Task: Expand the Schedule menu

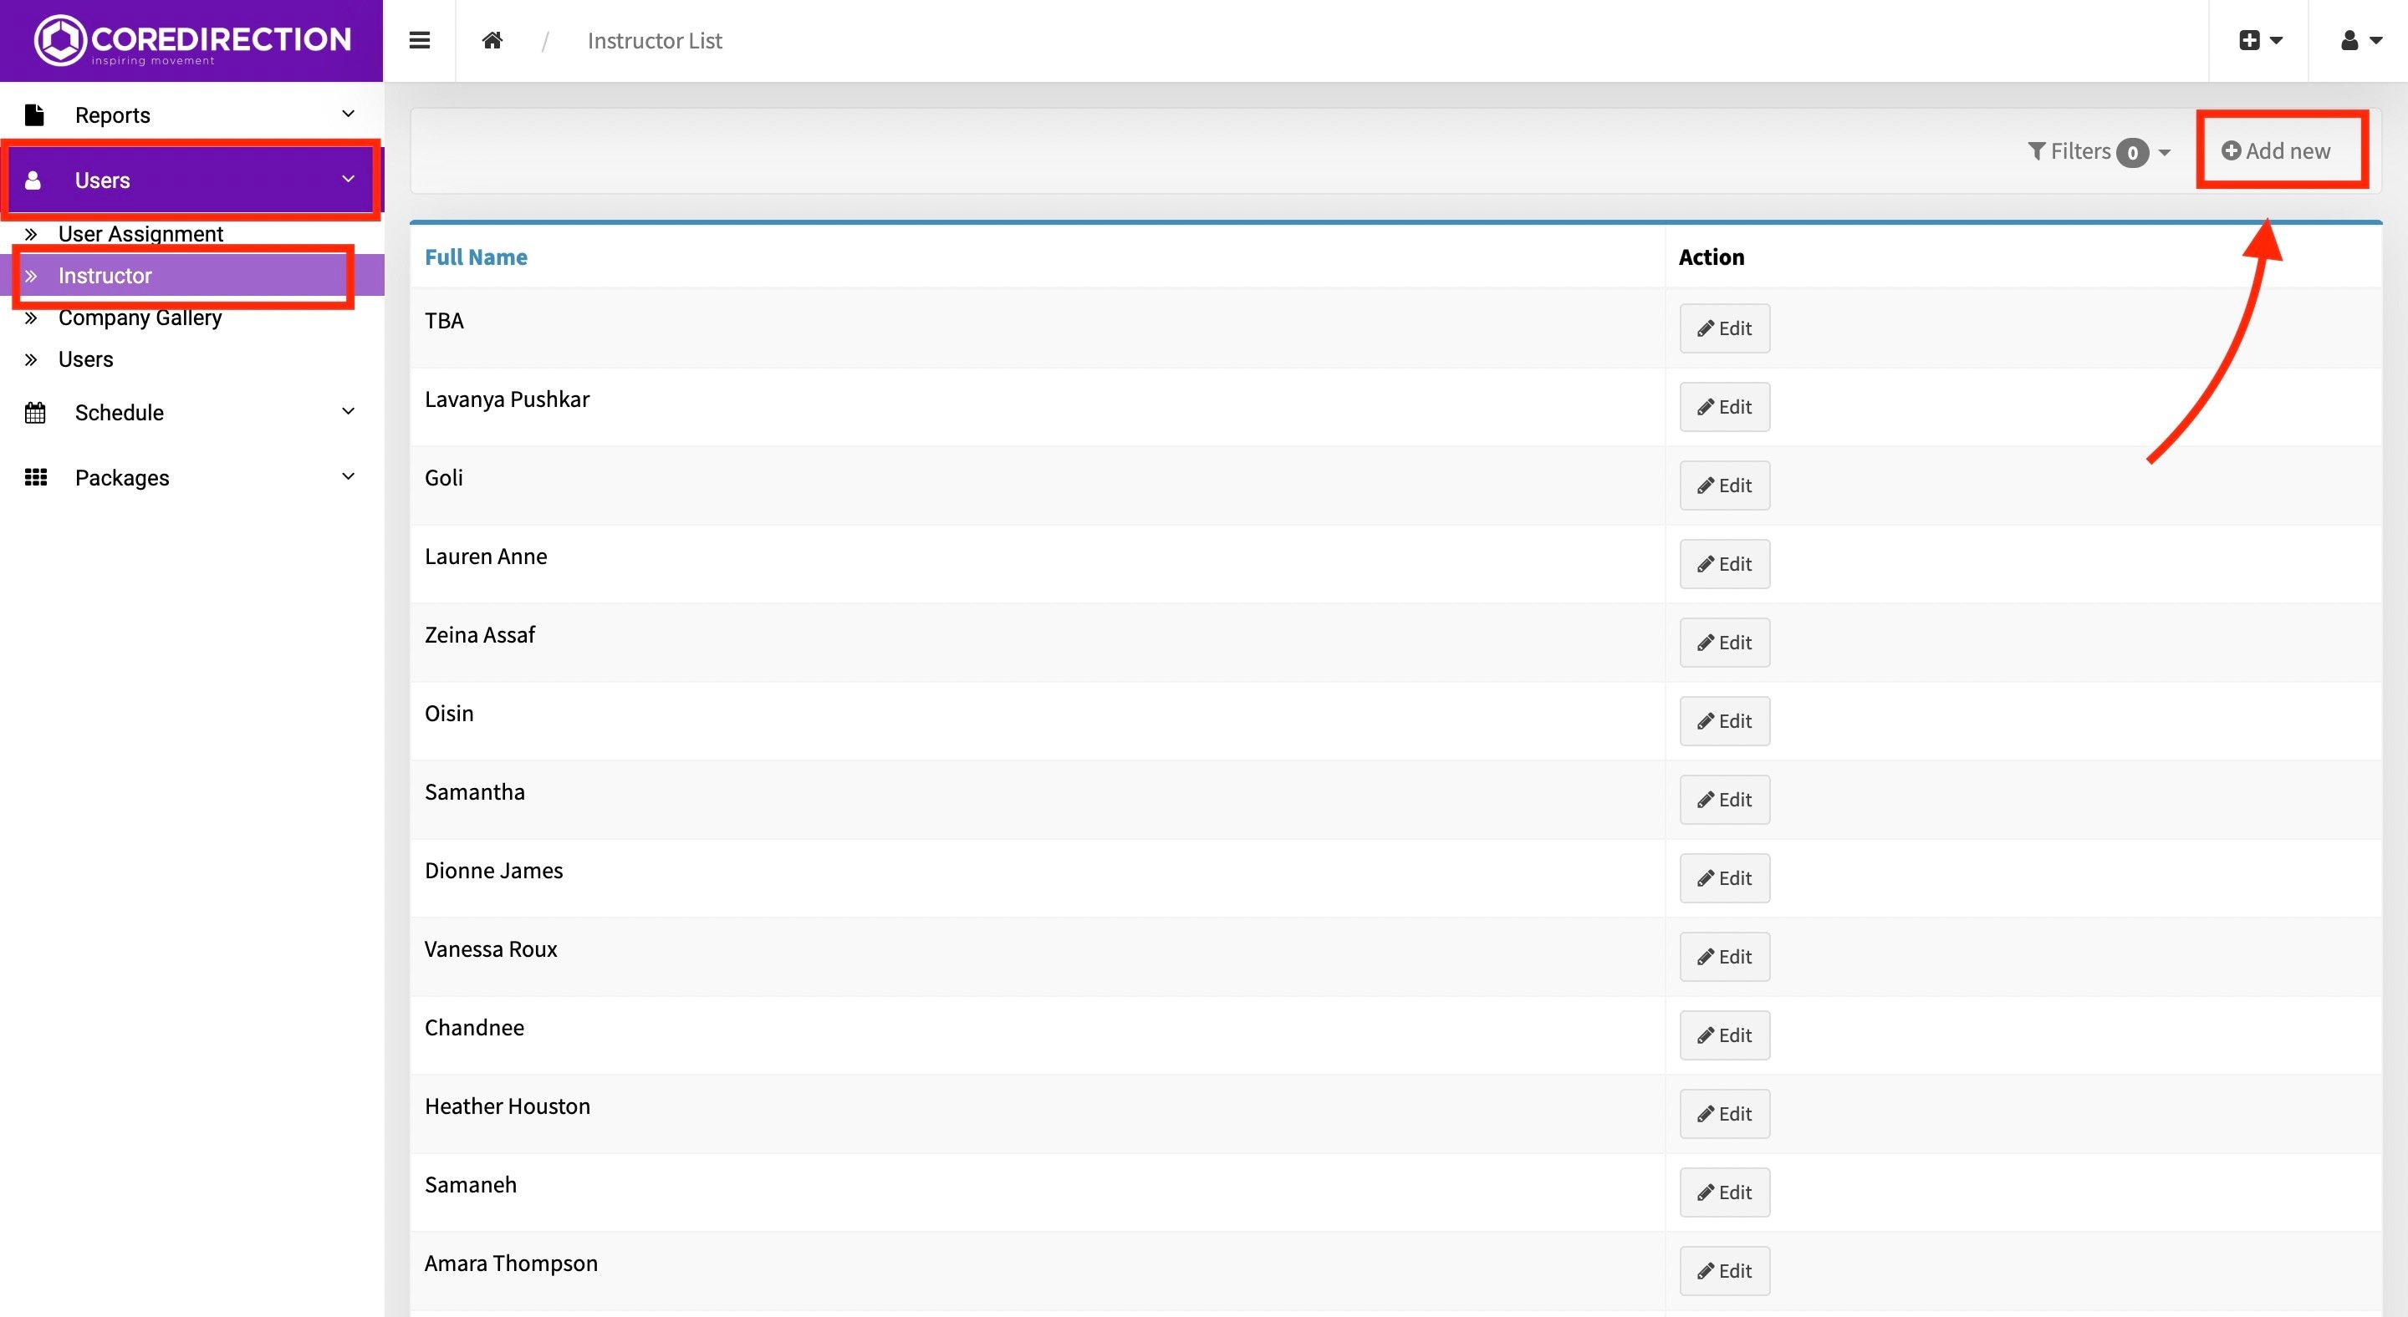Action: point(191,412)
